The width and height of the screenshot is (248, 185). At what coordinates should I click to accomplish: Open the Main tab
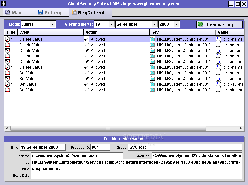click(19, 12)
